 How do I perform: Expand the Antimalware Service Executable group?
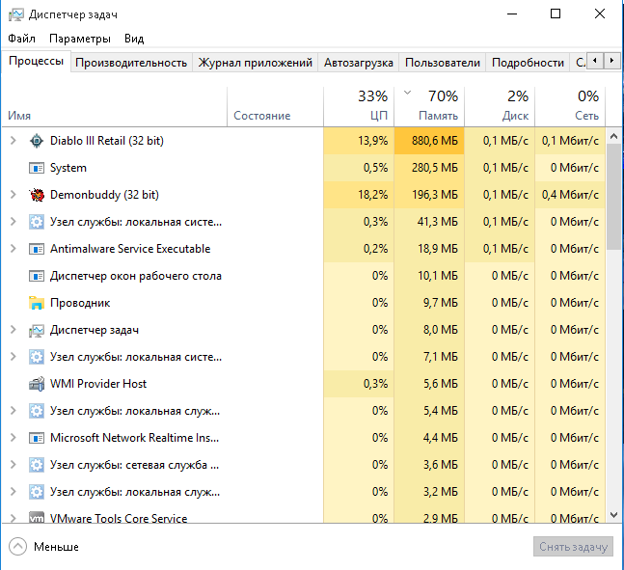tap(14, 249)
